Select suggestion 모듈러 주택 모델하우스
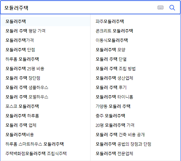This screenshot has width=181, height=161. [x=27, y=97]
